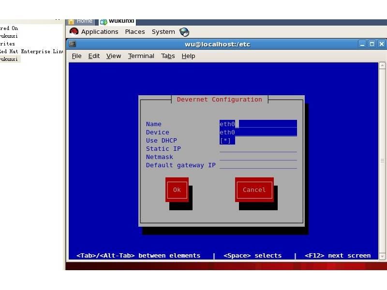This screenshot has width=387, height=290.
Task: Maximize the terminal window
Action: click(372, 44)
